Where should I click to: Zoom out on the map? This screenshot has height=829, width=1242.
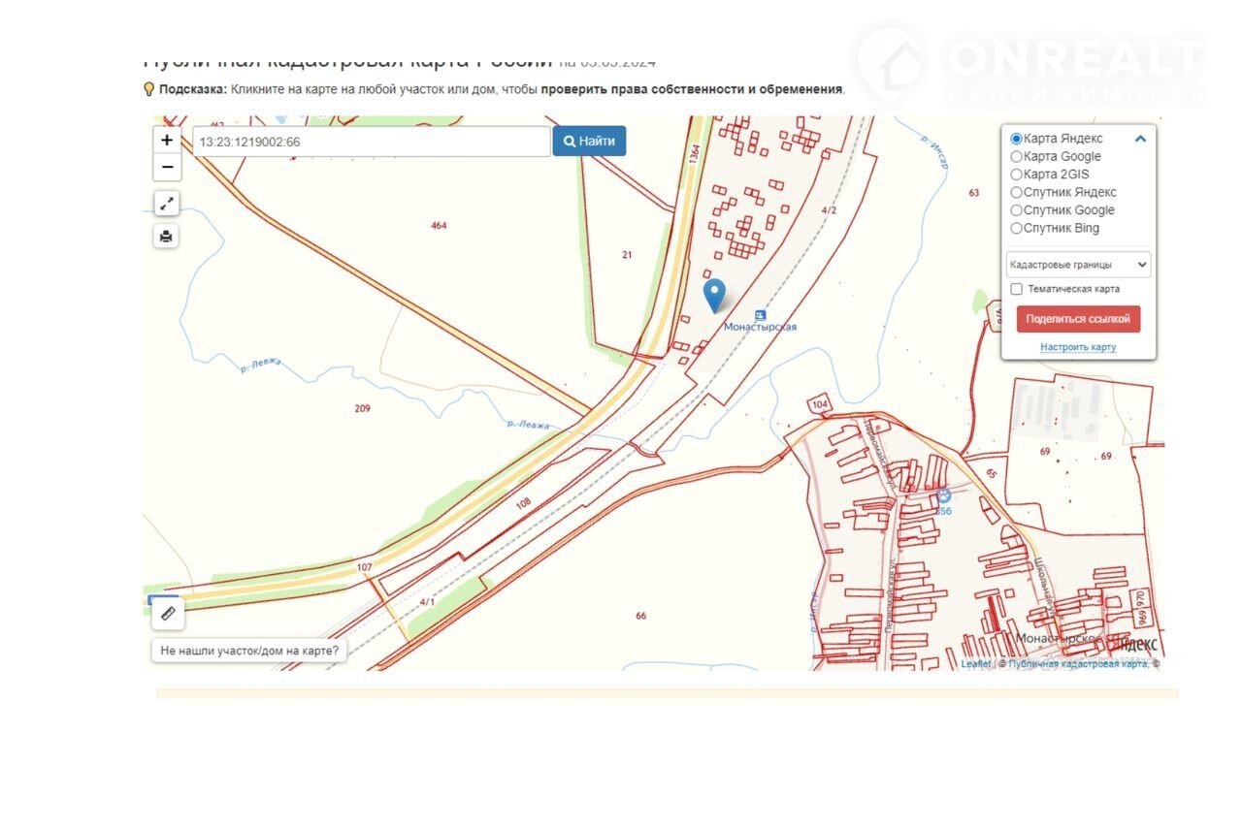pyautogui.click(x=167, y=168)
